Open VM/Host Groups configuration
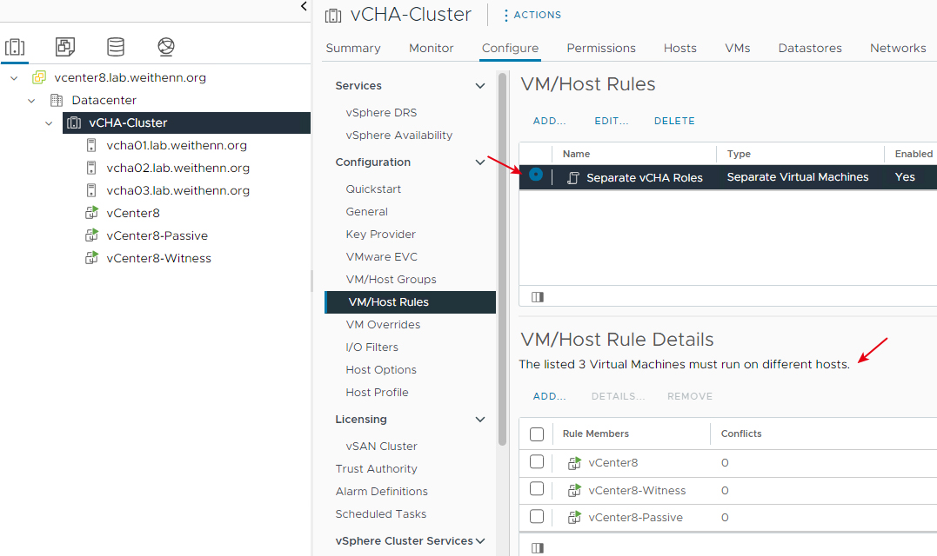The width and height of the screenshot is (937, 556). pos(391,279)
